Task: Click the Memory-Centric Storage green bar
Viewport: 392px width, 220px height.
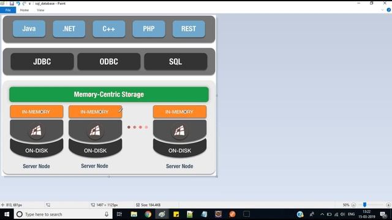Action: click(109, 94)
